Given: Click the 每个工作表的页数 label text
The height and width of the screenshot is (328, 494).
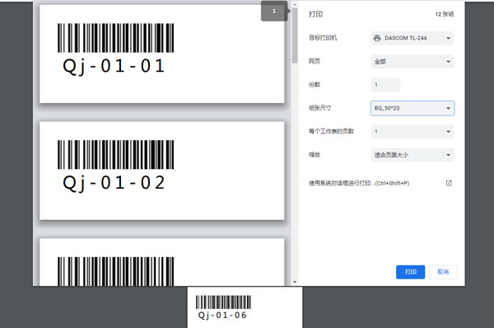Looking at the screenshot, I should [x=331, y=131].
